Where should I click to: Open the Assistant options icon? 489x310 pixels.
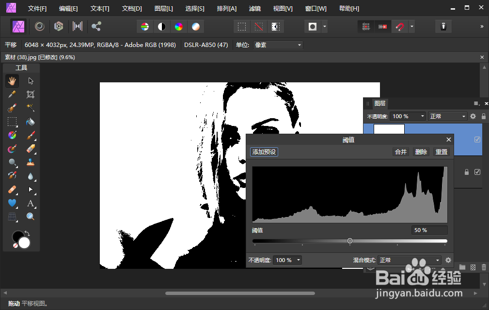[x=443, y=27]
